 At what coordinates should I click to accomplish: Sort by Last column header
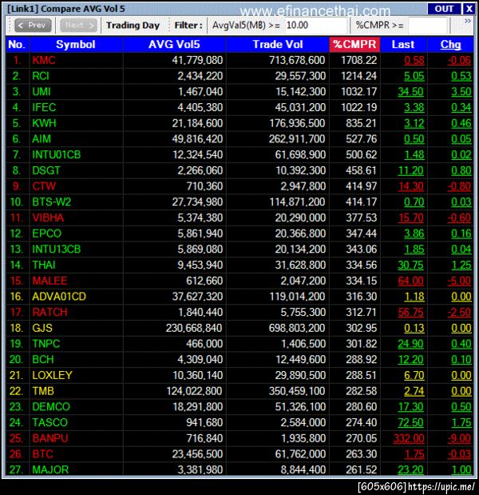403,45
